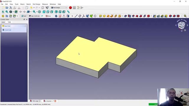Collapse the Start Part task panel

pos(25,26)
